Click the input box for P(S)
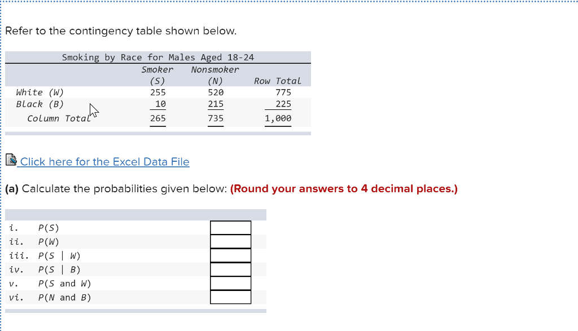The width and height of the screenshot is (578, 331). coord(230,227)
